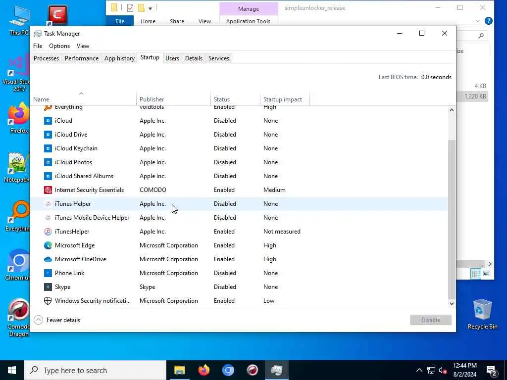
Task: Click the Skype row icon
Action: coord(48,287)
